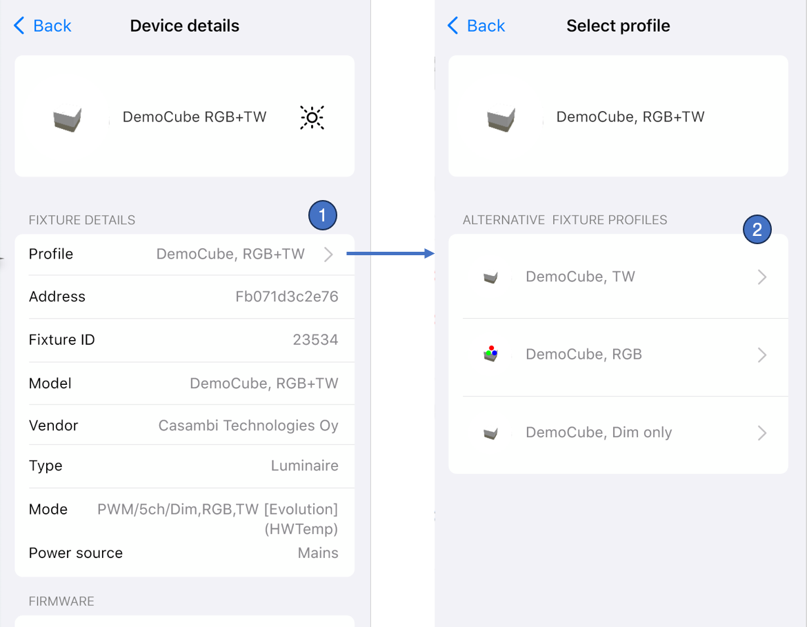Choose the DemoCube, Dim only profile
Image resolution: width=807 pixels, height=627 pixels.
click(599, 433)
